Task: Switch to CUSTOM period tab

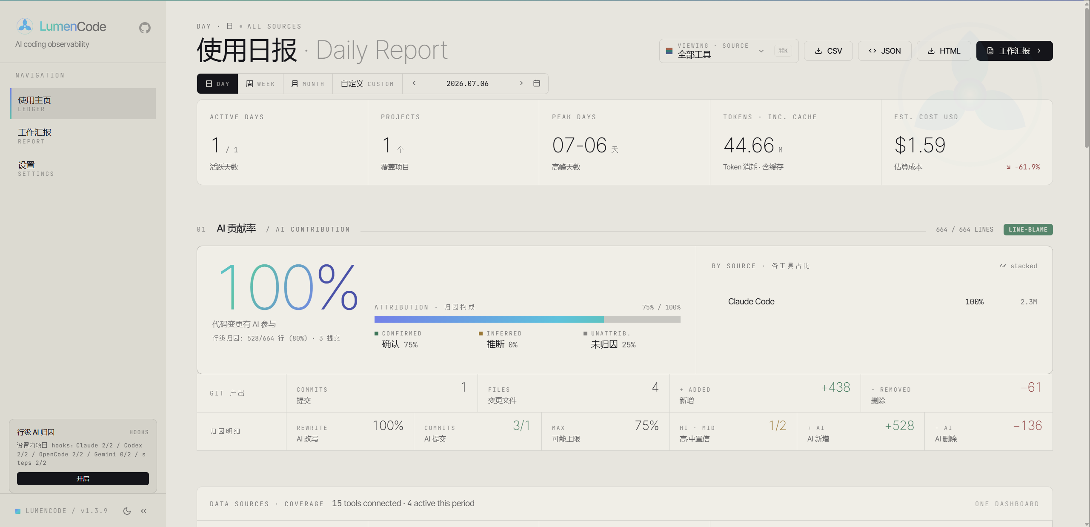Action: click(367, 84)
